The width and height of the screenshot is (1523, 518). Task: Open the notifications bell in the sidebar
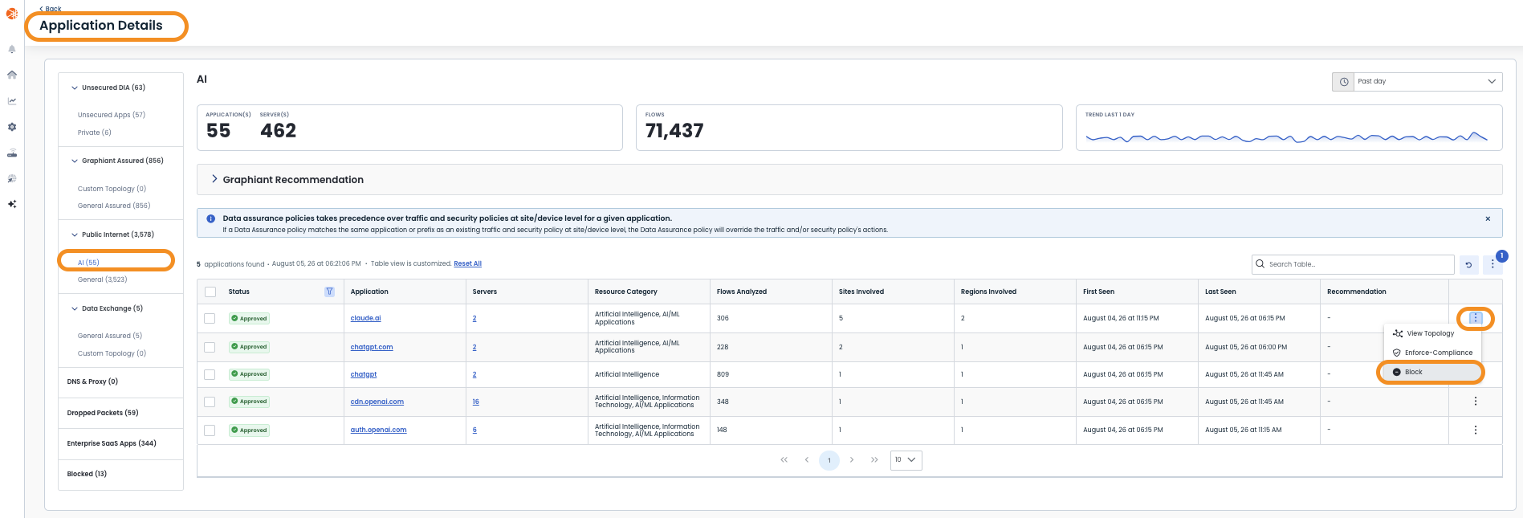point(12,49)
